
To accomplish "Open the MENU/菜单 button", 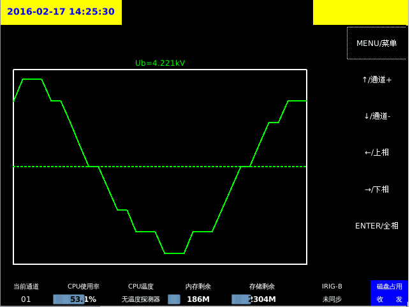I will [x=376, y=43].
